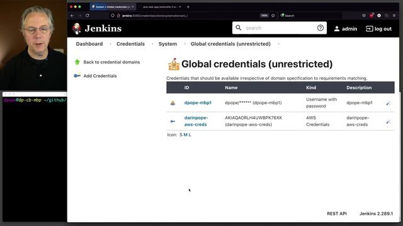
Task: Click the magnifier icon in Jenkins search
Action: click(x=239, y=28)
